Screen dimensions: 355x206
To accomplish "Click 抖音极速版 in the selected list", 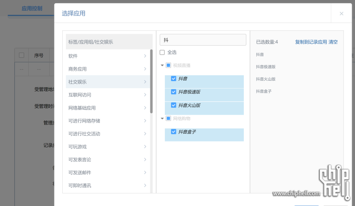I will (x=266, y=67).
